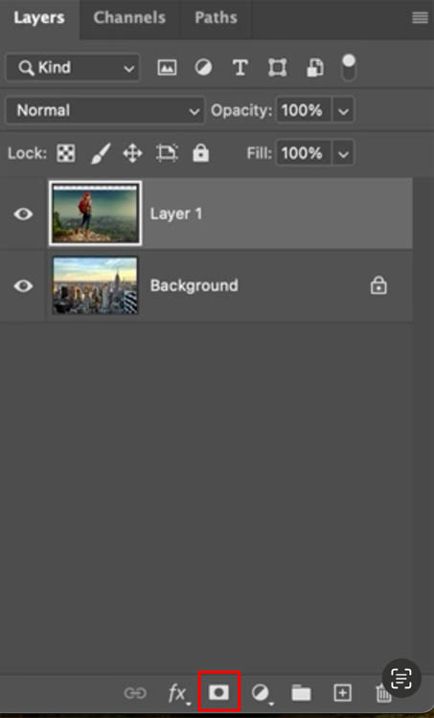Open the Normal blend mode dropdown

[105, 110]
